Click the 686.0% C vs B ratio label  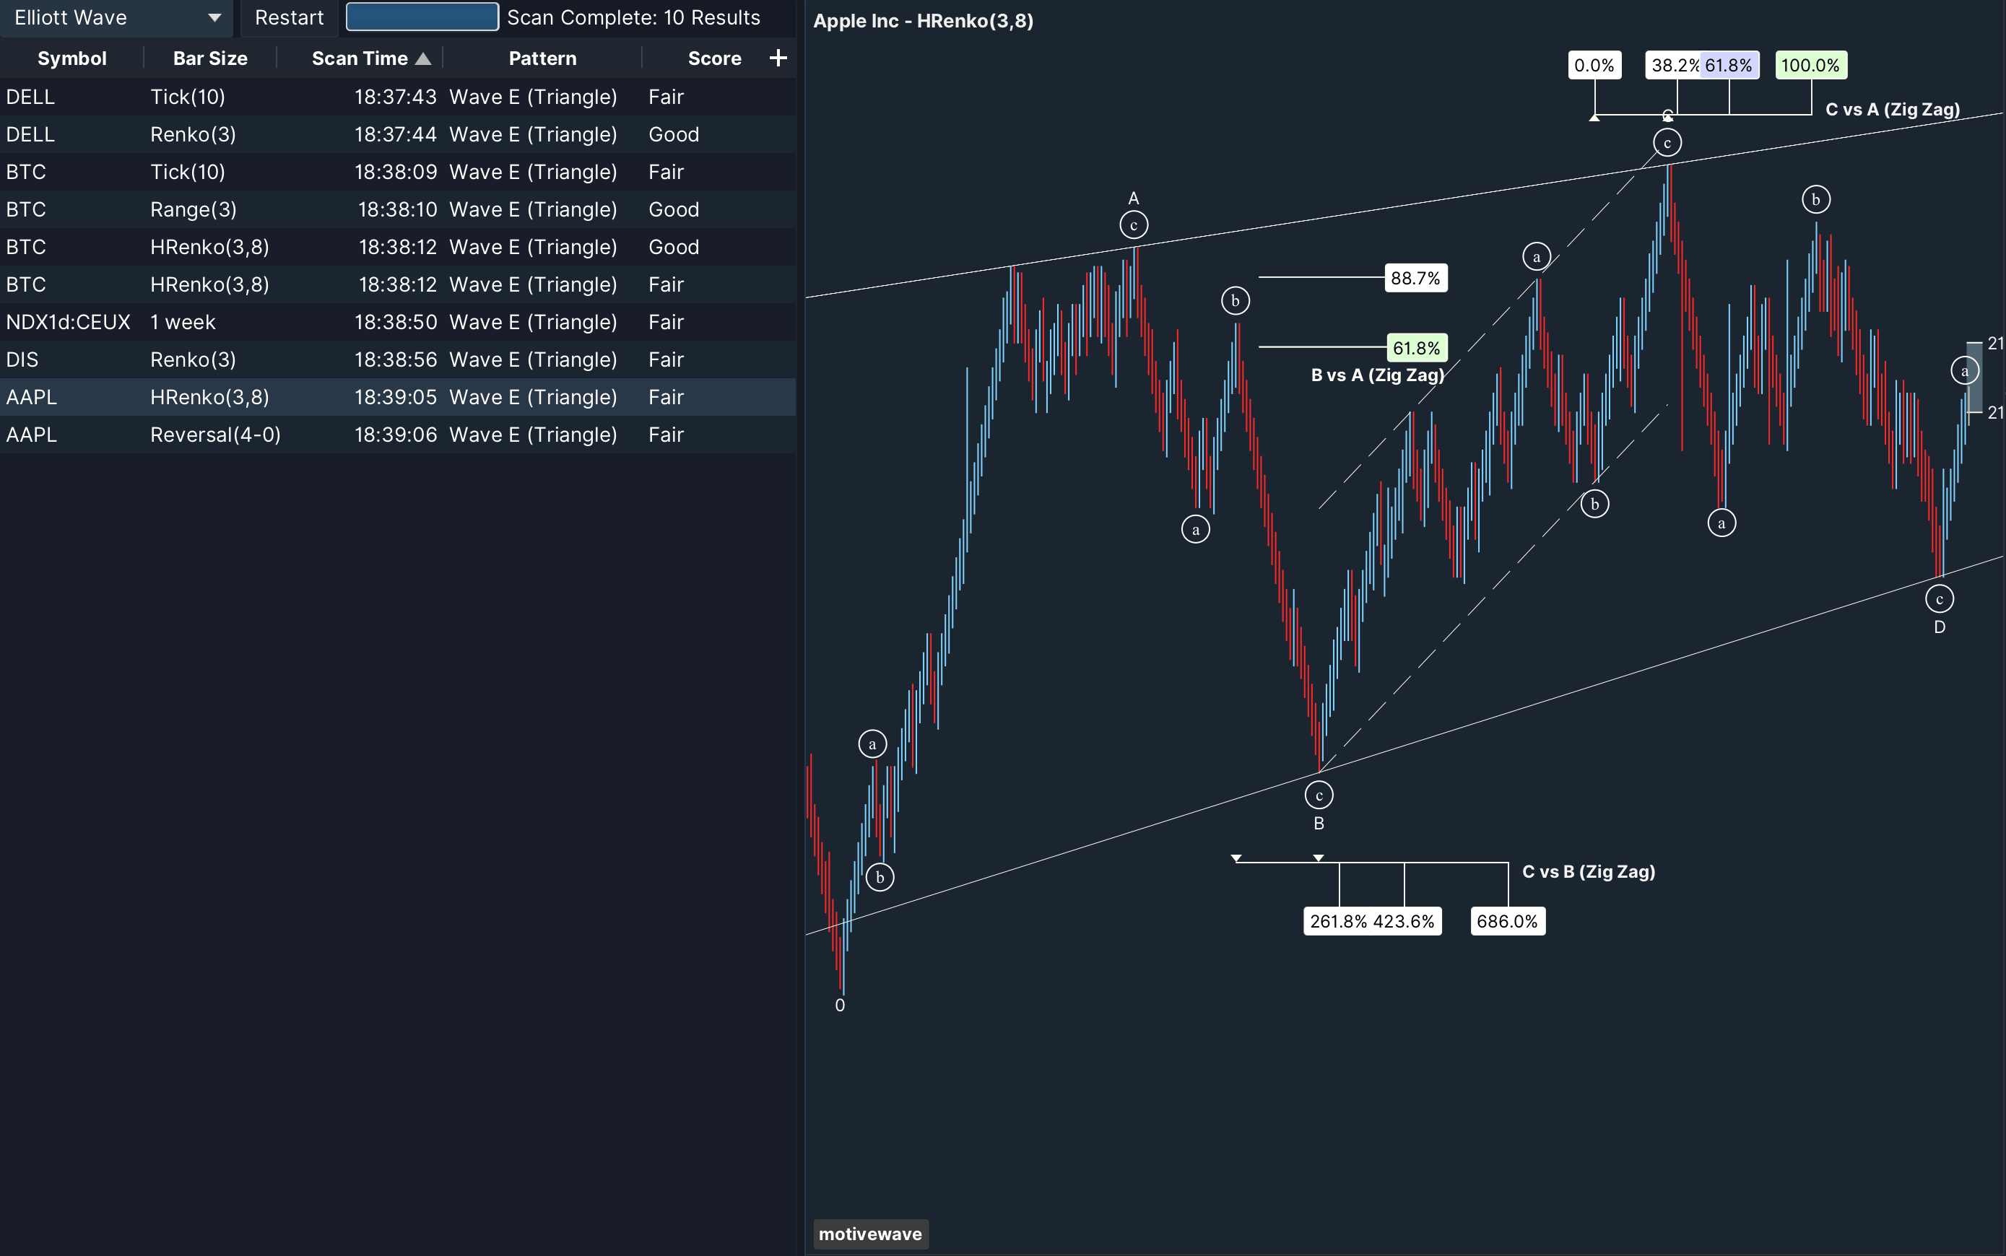click(1506, 921)
